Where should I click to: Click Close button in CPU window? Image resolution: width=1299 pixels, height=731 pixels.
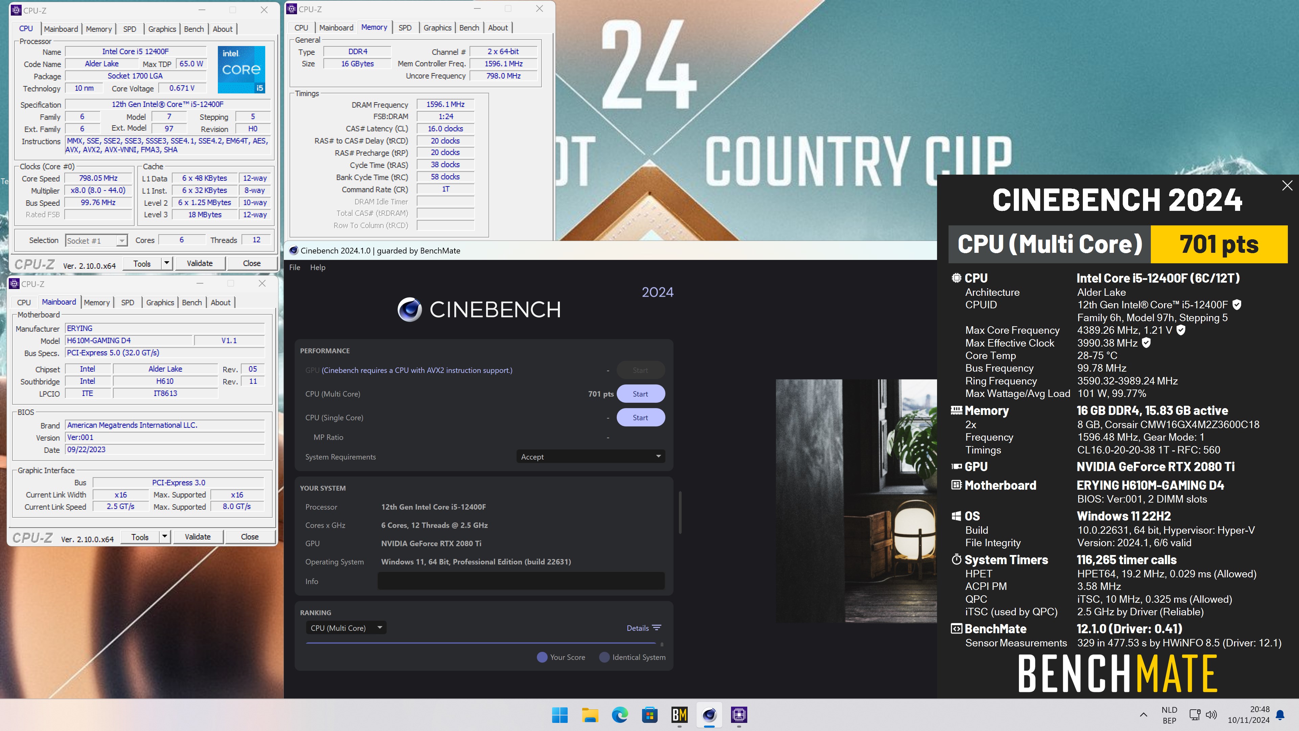252,263
